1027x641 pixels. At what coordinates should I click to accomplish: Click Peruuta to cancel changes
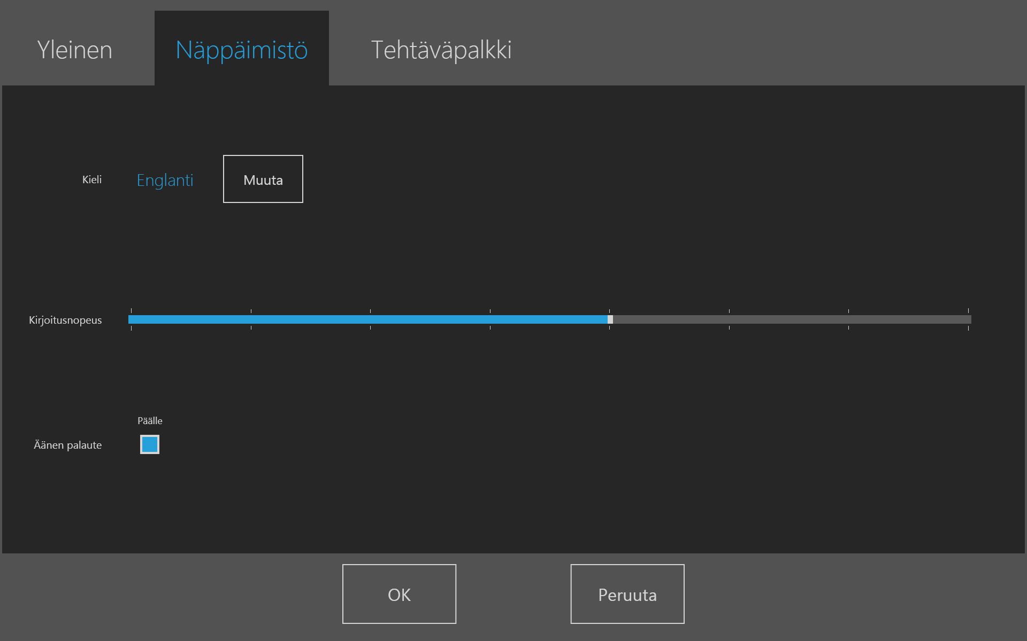pyautogui.click(x=628, y=593)
